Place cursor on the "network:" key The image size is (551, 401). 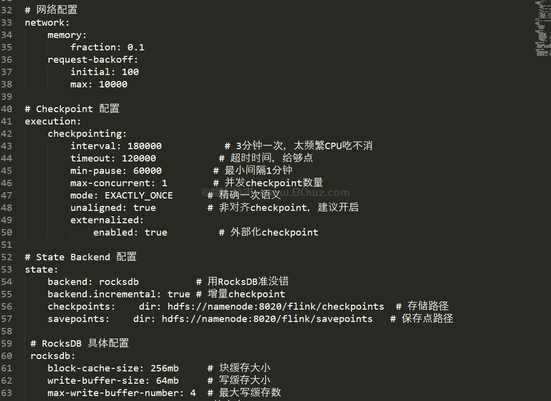(45, 23)
